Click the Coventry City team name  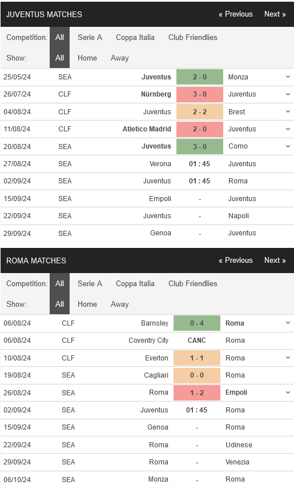point(148,340)
